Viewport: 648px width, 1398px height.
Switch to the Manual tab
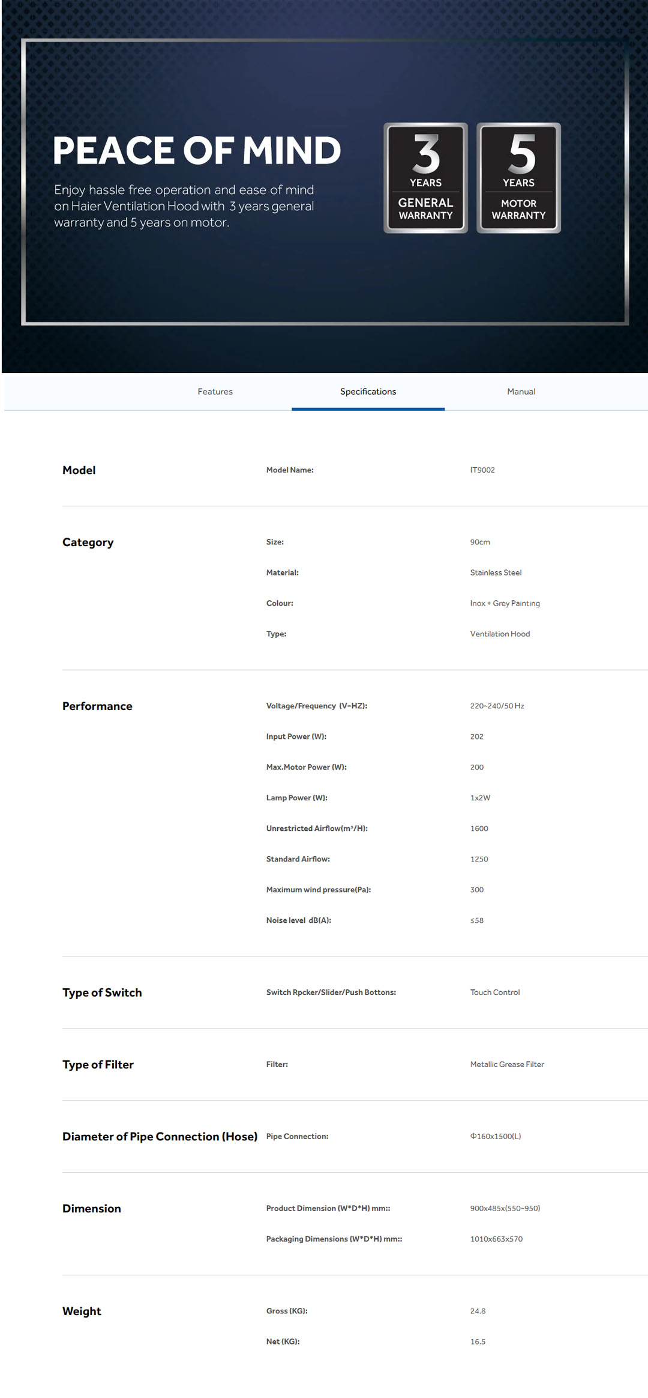click(x=521, y=392)
